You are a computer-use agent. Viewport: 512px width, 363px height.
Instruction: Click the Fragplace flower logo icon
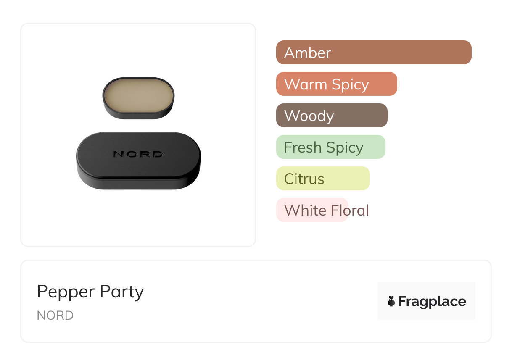(x=391, y=301)
